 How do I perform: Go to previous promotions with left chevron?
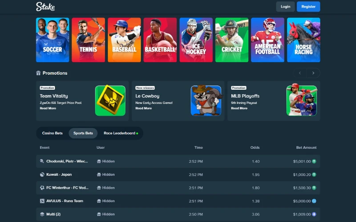point(299,73)
